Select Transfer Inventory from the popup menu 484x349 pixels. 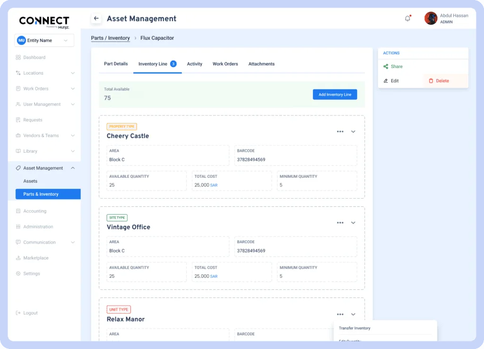click(354, 328)
